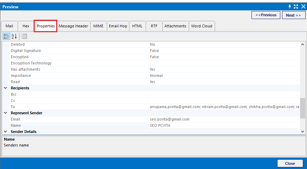
Task: Close Preview window with X icon
Action: coord(303,7)
